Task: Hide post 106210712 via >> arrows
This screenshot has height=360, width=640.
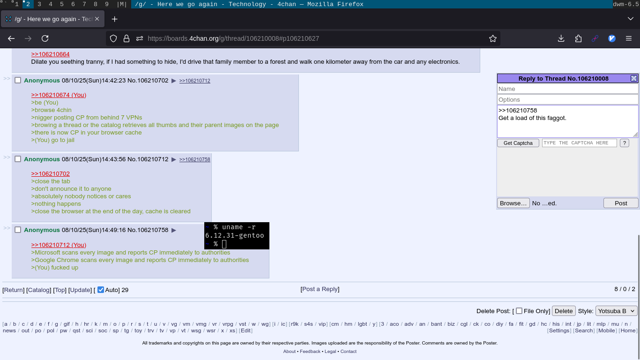Action: click(x=7, y=157)
